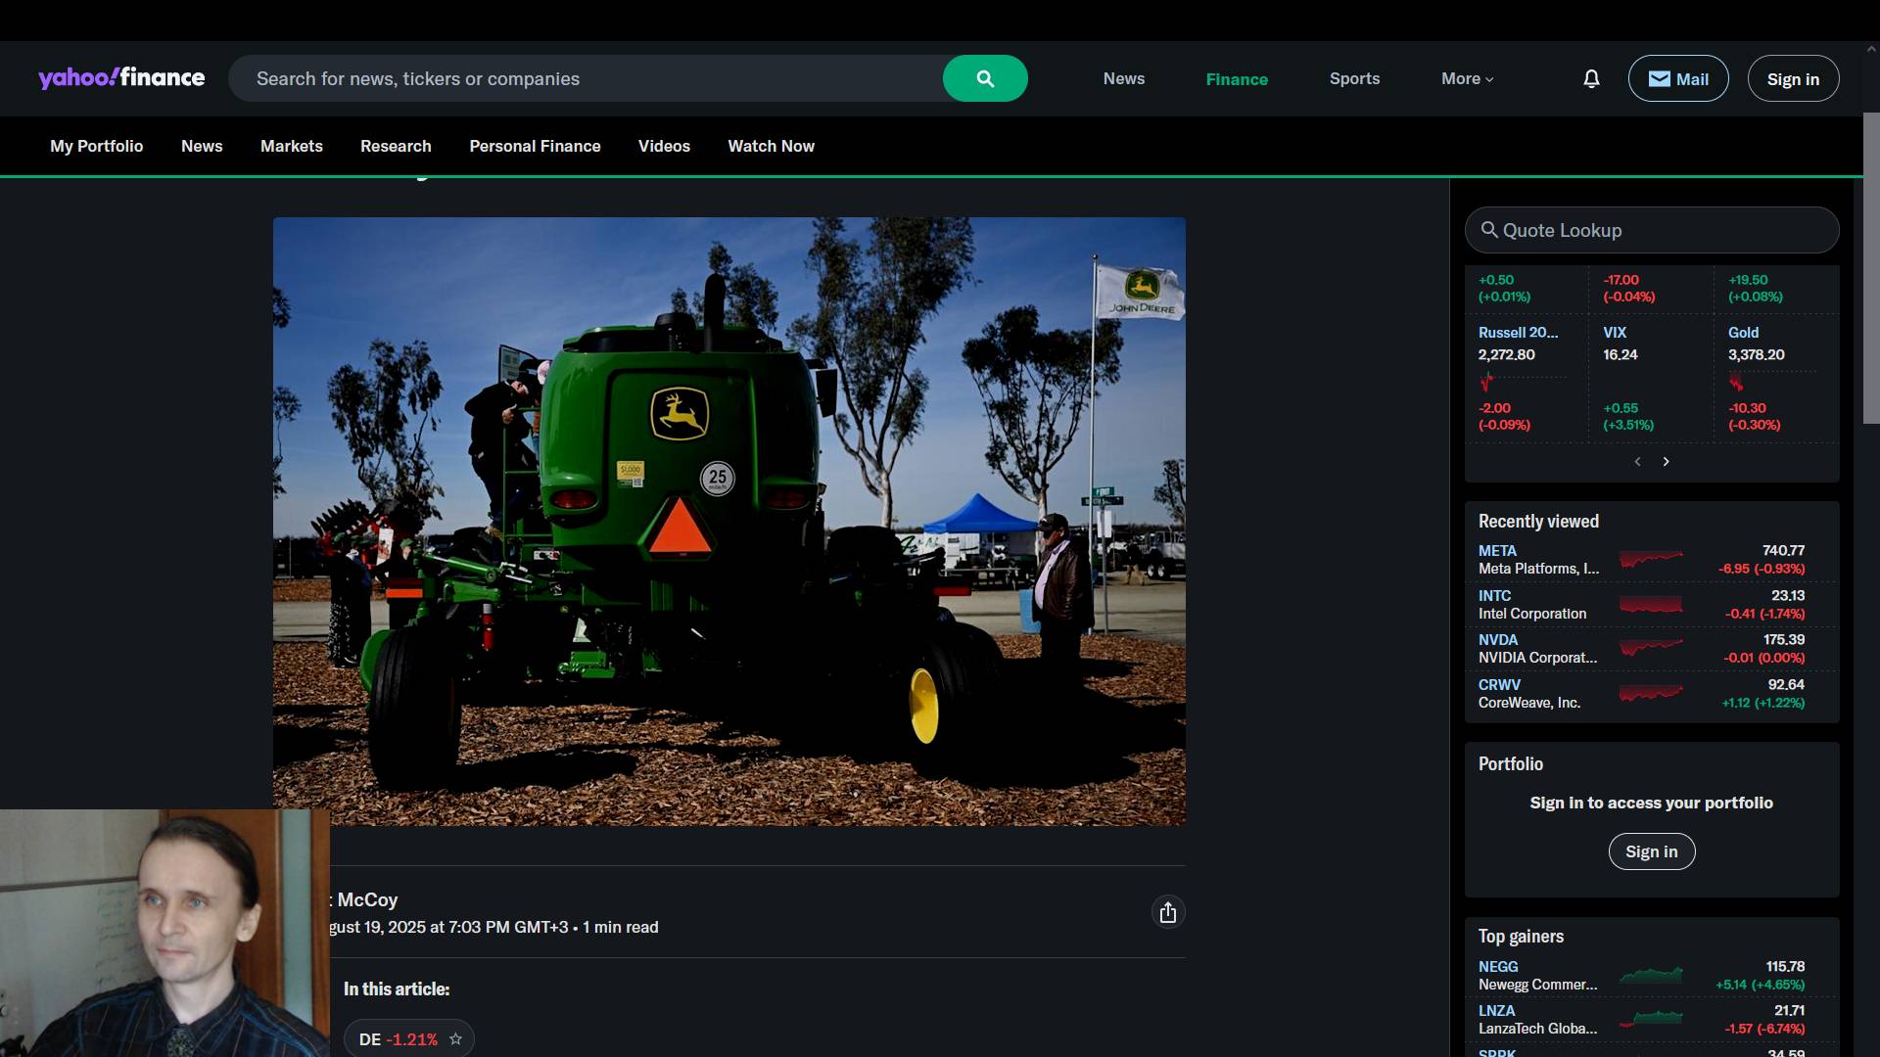Switch to the Sports tab

[1354, 78]
